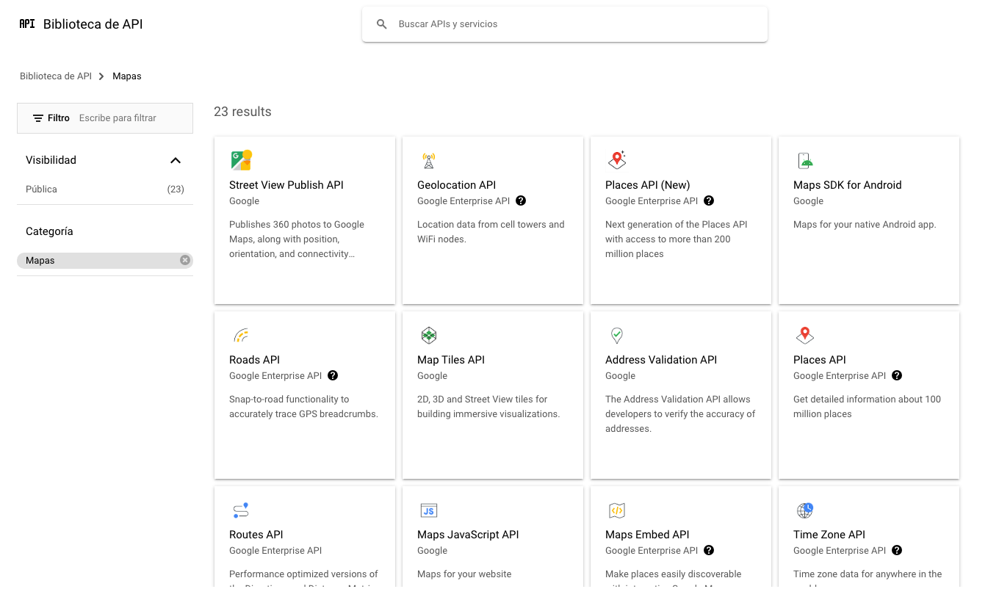Collapse the Visibilidad section
The width and height of the screenshot is (999, 589).
point(175,160)
